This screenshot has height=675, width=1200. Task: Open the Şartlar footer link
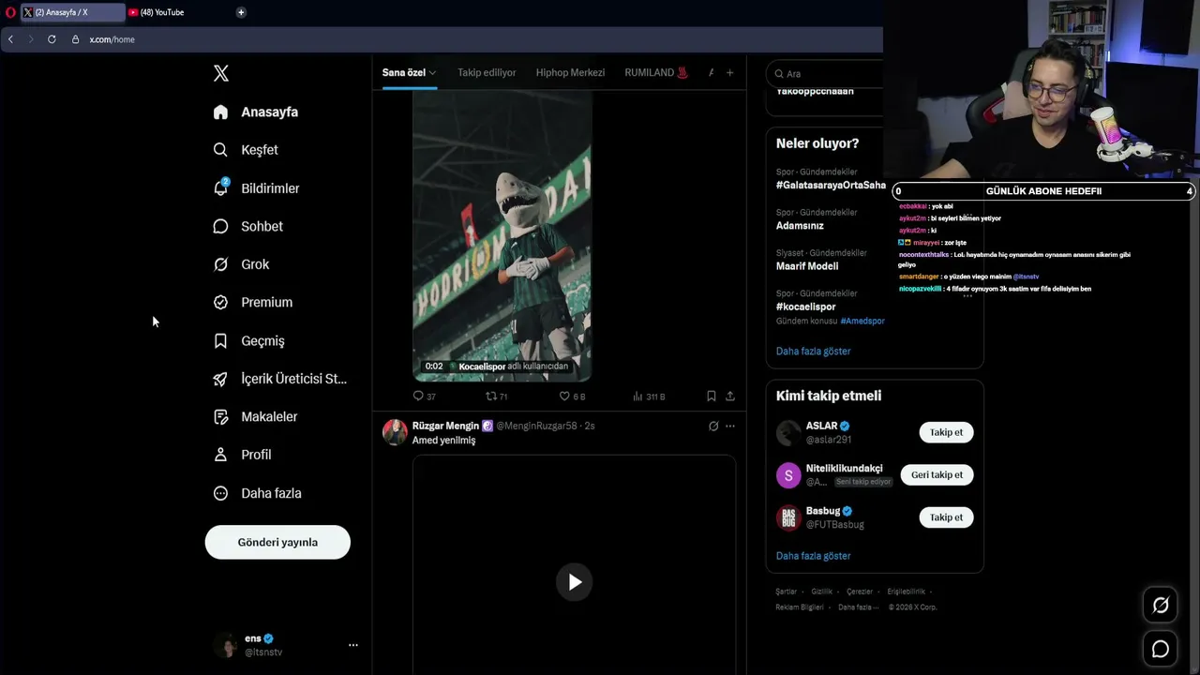click(x=786, y=592)
